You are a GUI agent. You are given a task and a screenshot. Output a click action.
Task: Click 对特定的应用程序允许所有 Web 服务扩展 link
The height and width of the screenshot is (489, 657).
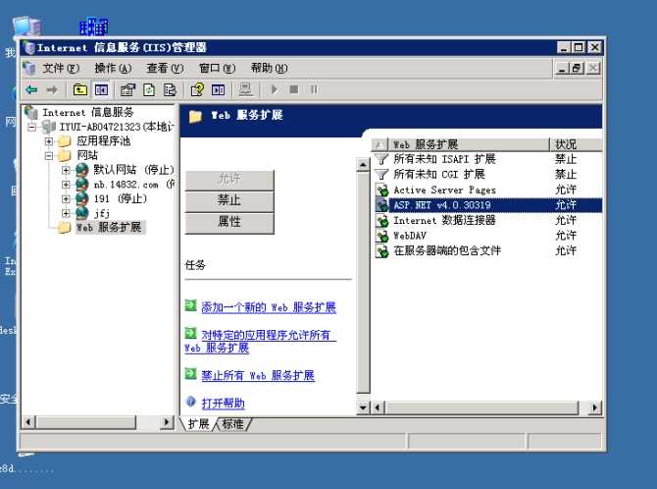pyautogui.click(x=260, y=342)
